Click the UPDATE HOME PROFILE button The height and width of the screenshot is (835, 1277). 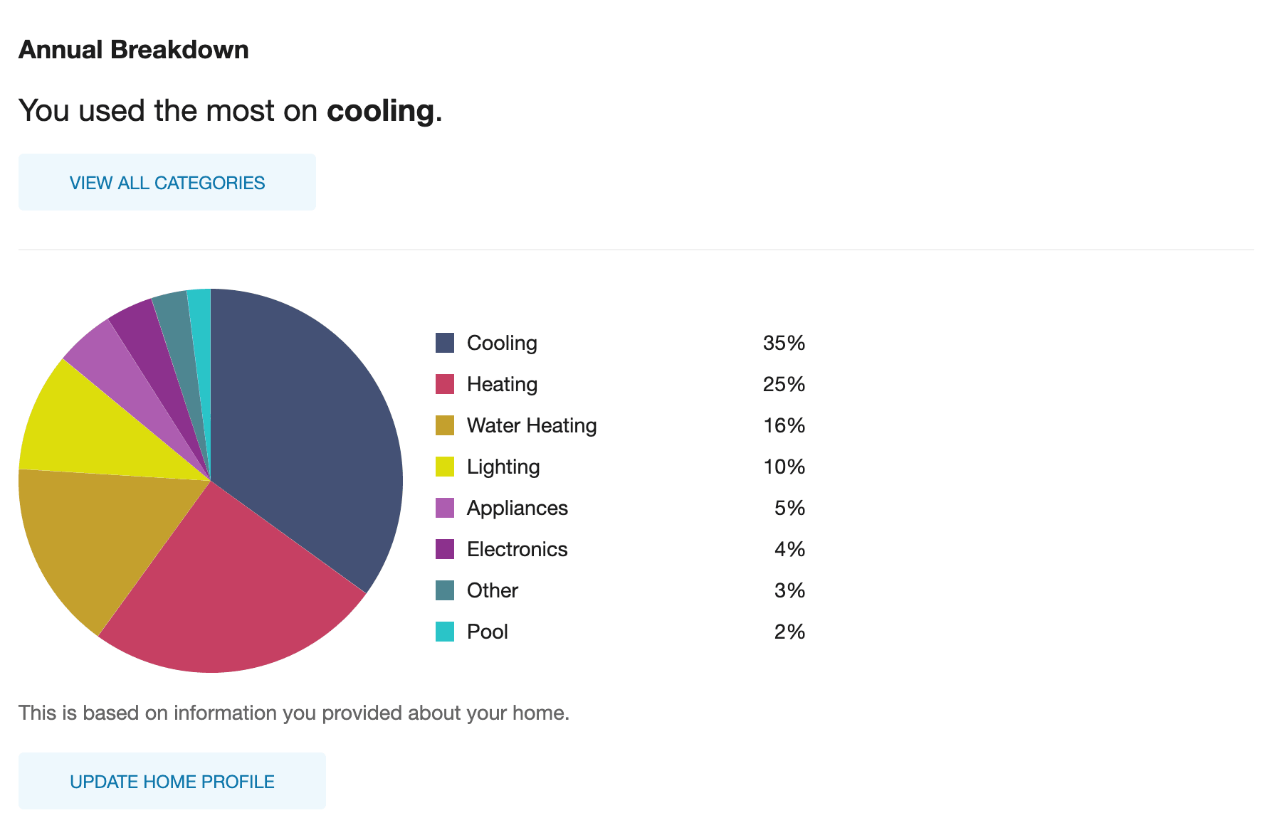(171, 780)
